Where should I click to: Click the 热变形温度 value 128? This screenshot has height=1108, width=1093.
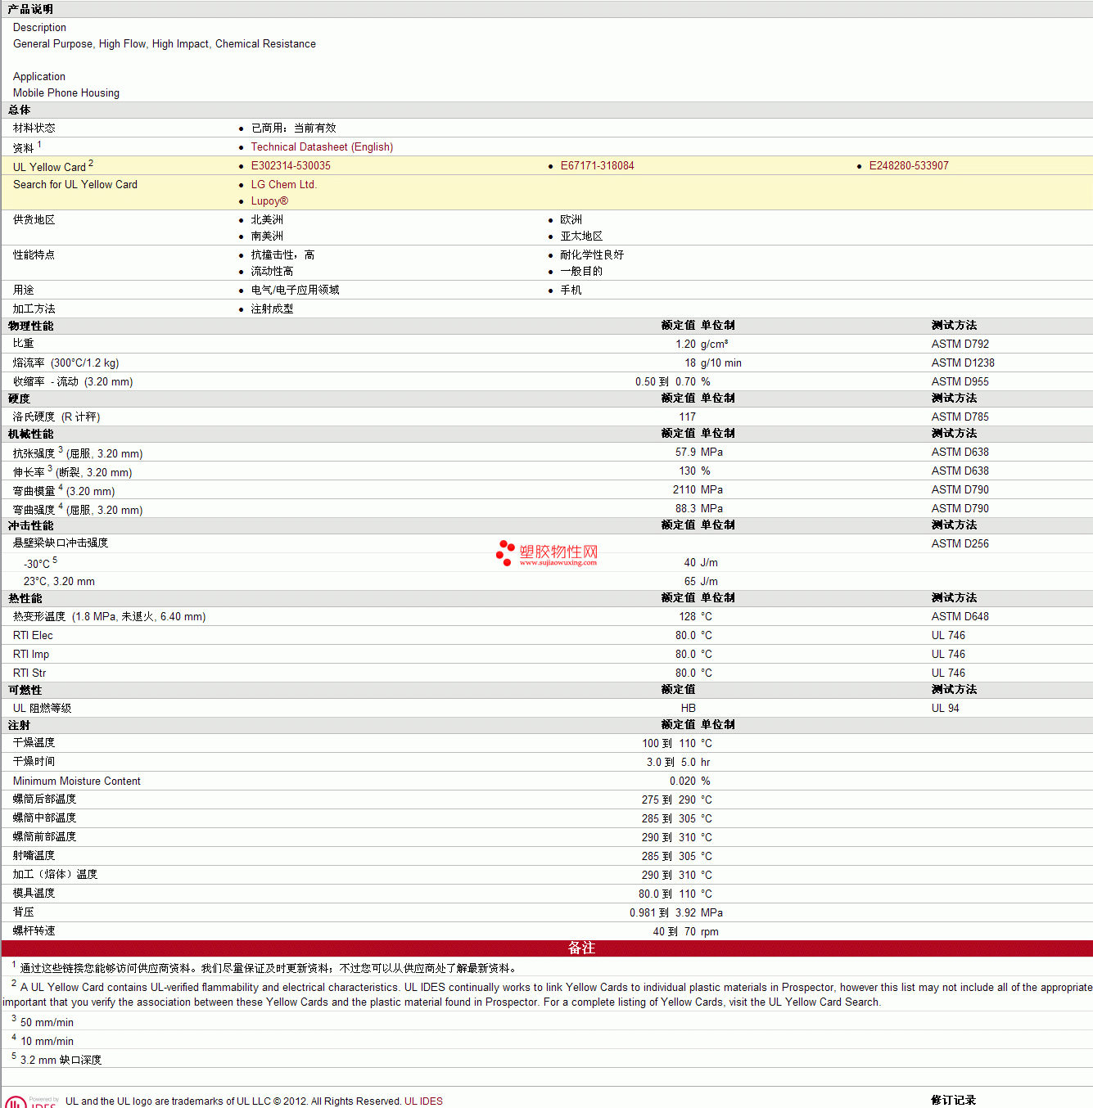pyautogui.click(x=687, y=617)
